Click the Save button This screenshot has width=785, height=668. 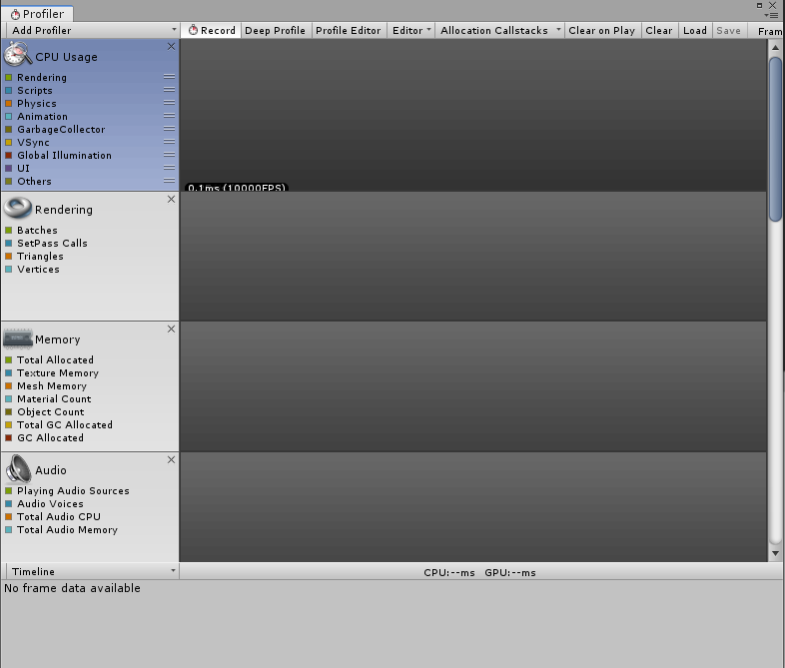click(728, 31)
